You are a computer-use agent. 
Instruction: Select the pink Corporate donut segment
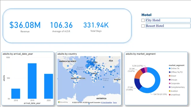(146, 70)
